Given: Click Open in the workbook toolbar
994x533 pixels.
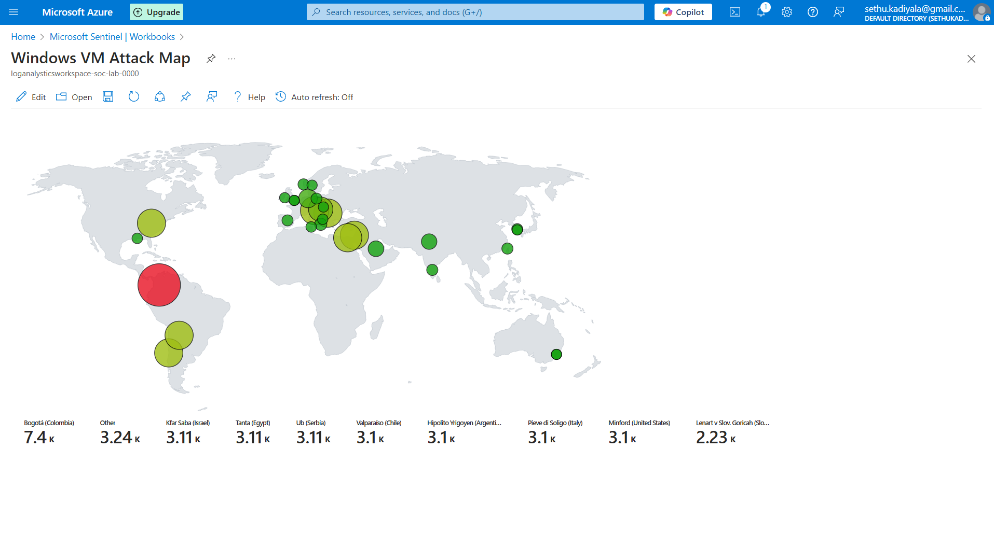Looking at the screenshot, I should click(x=74, y=97).
